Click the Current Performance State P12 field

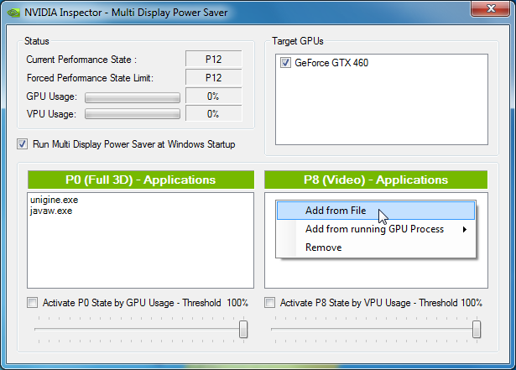pos(213,60)
